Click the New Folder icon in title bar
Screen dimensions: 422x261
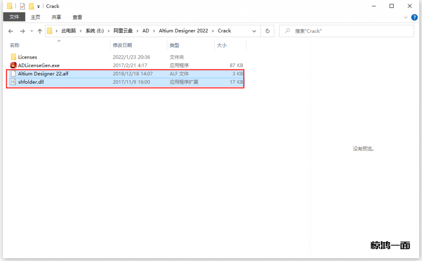pos(31,6)
